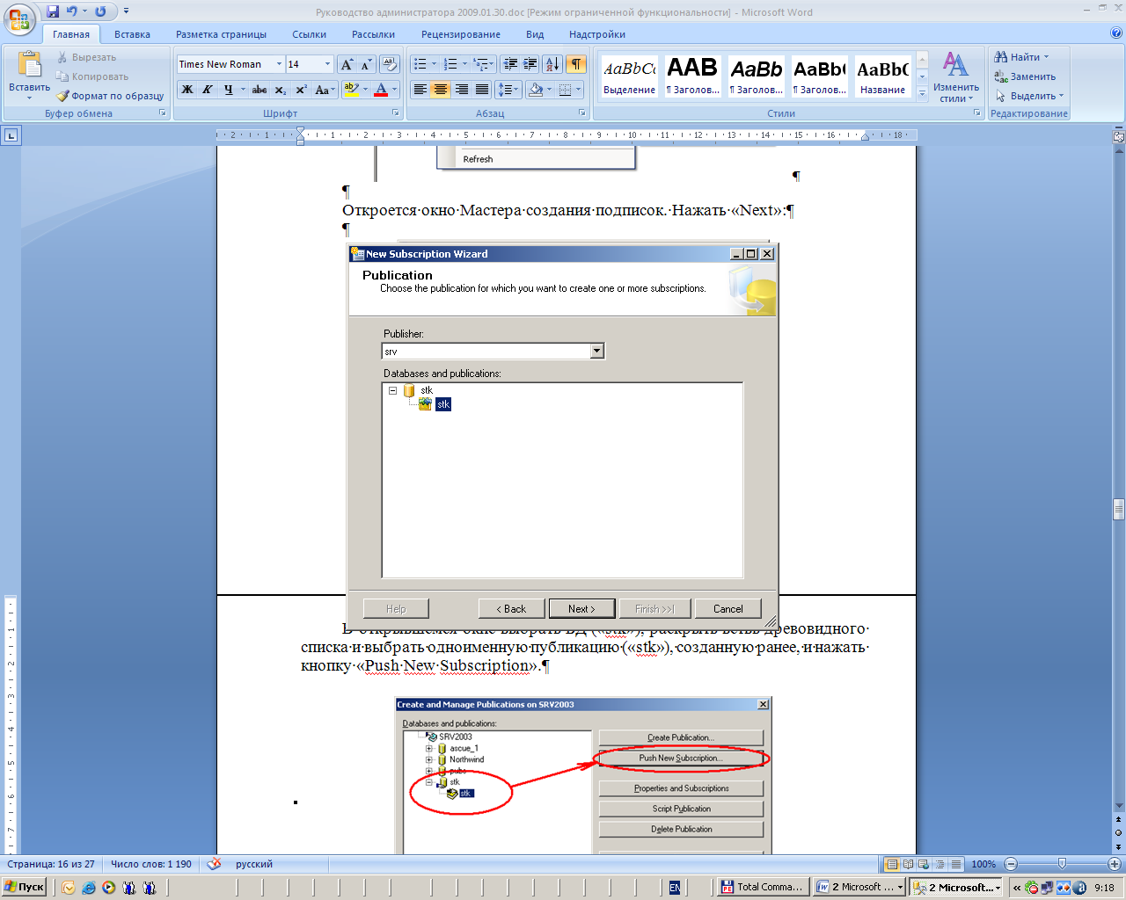The width and height of the screenshot is (1126, 900).
Task: Apply the Выделение style
Action: 629,76
